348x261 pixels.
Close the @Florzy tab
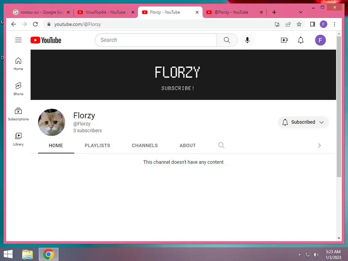click(261, 12)
